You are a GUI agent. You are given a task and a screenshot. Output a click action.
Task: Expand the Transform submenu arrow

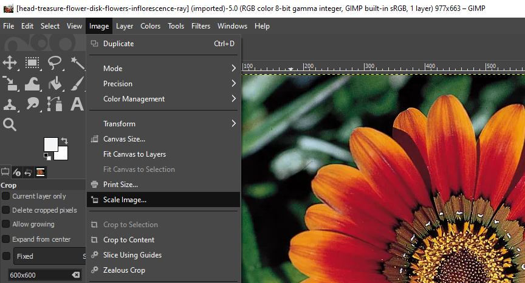234,123
